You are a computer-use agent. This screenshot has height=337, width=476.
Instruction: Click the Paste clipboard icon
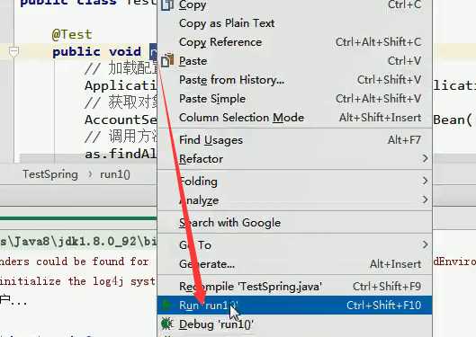point(167,60)
